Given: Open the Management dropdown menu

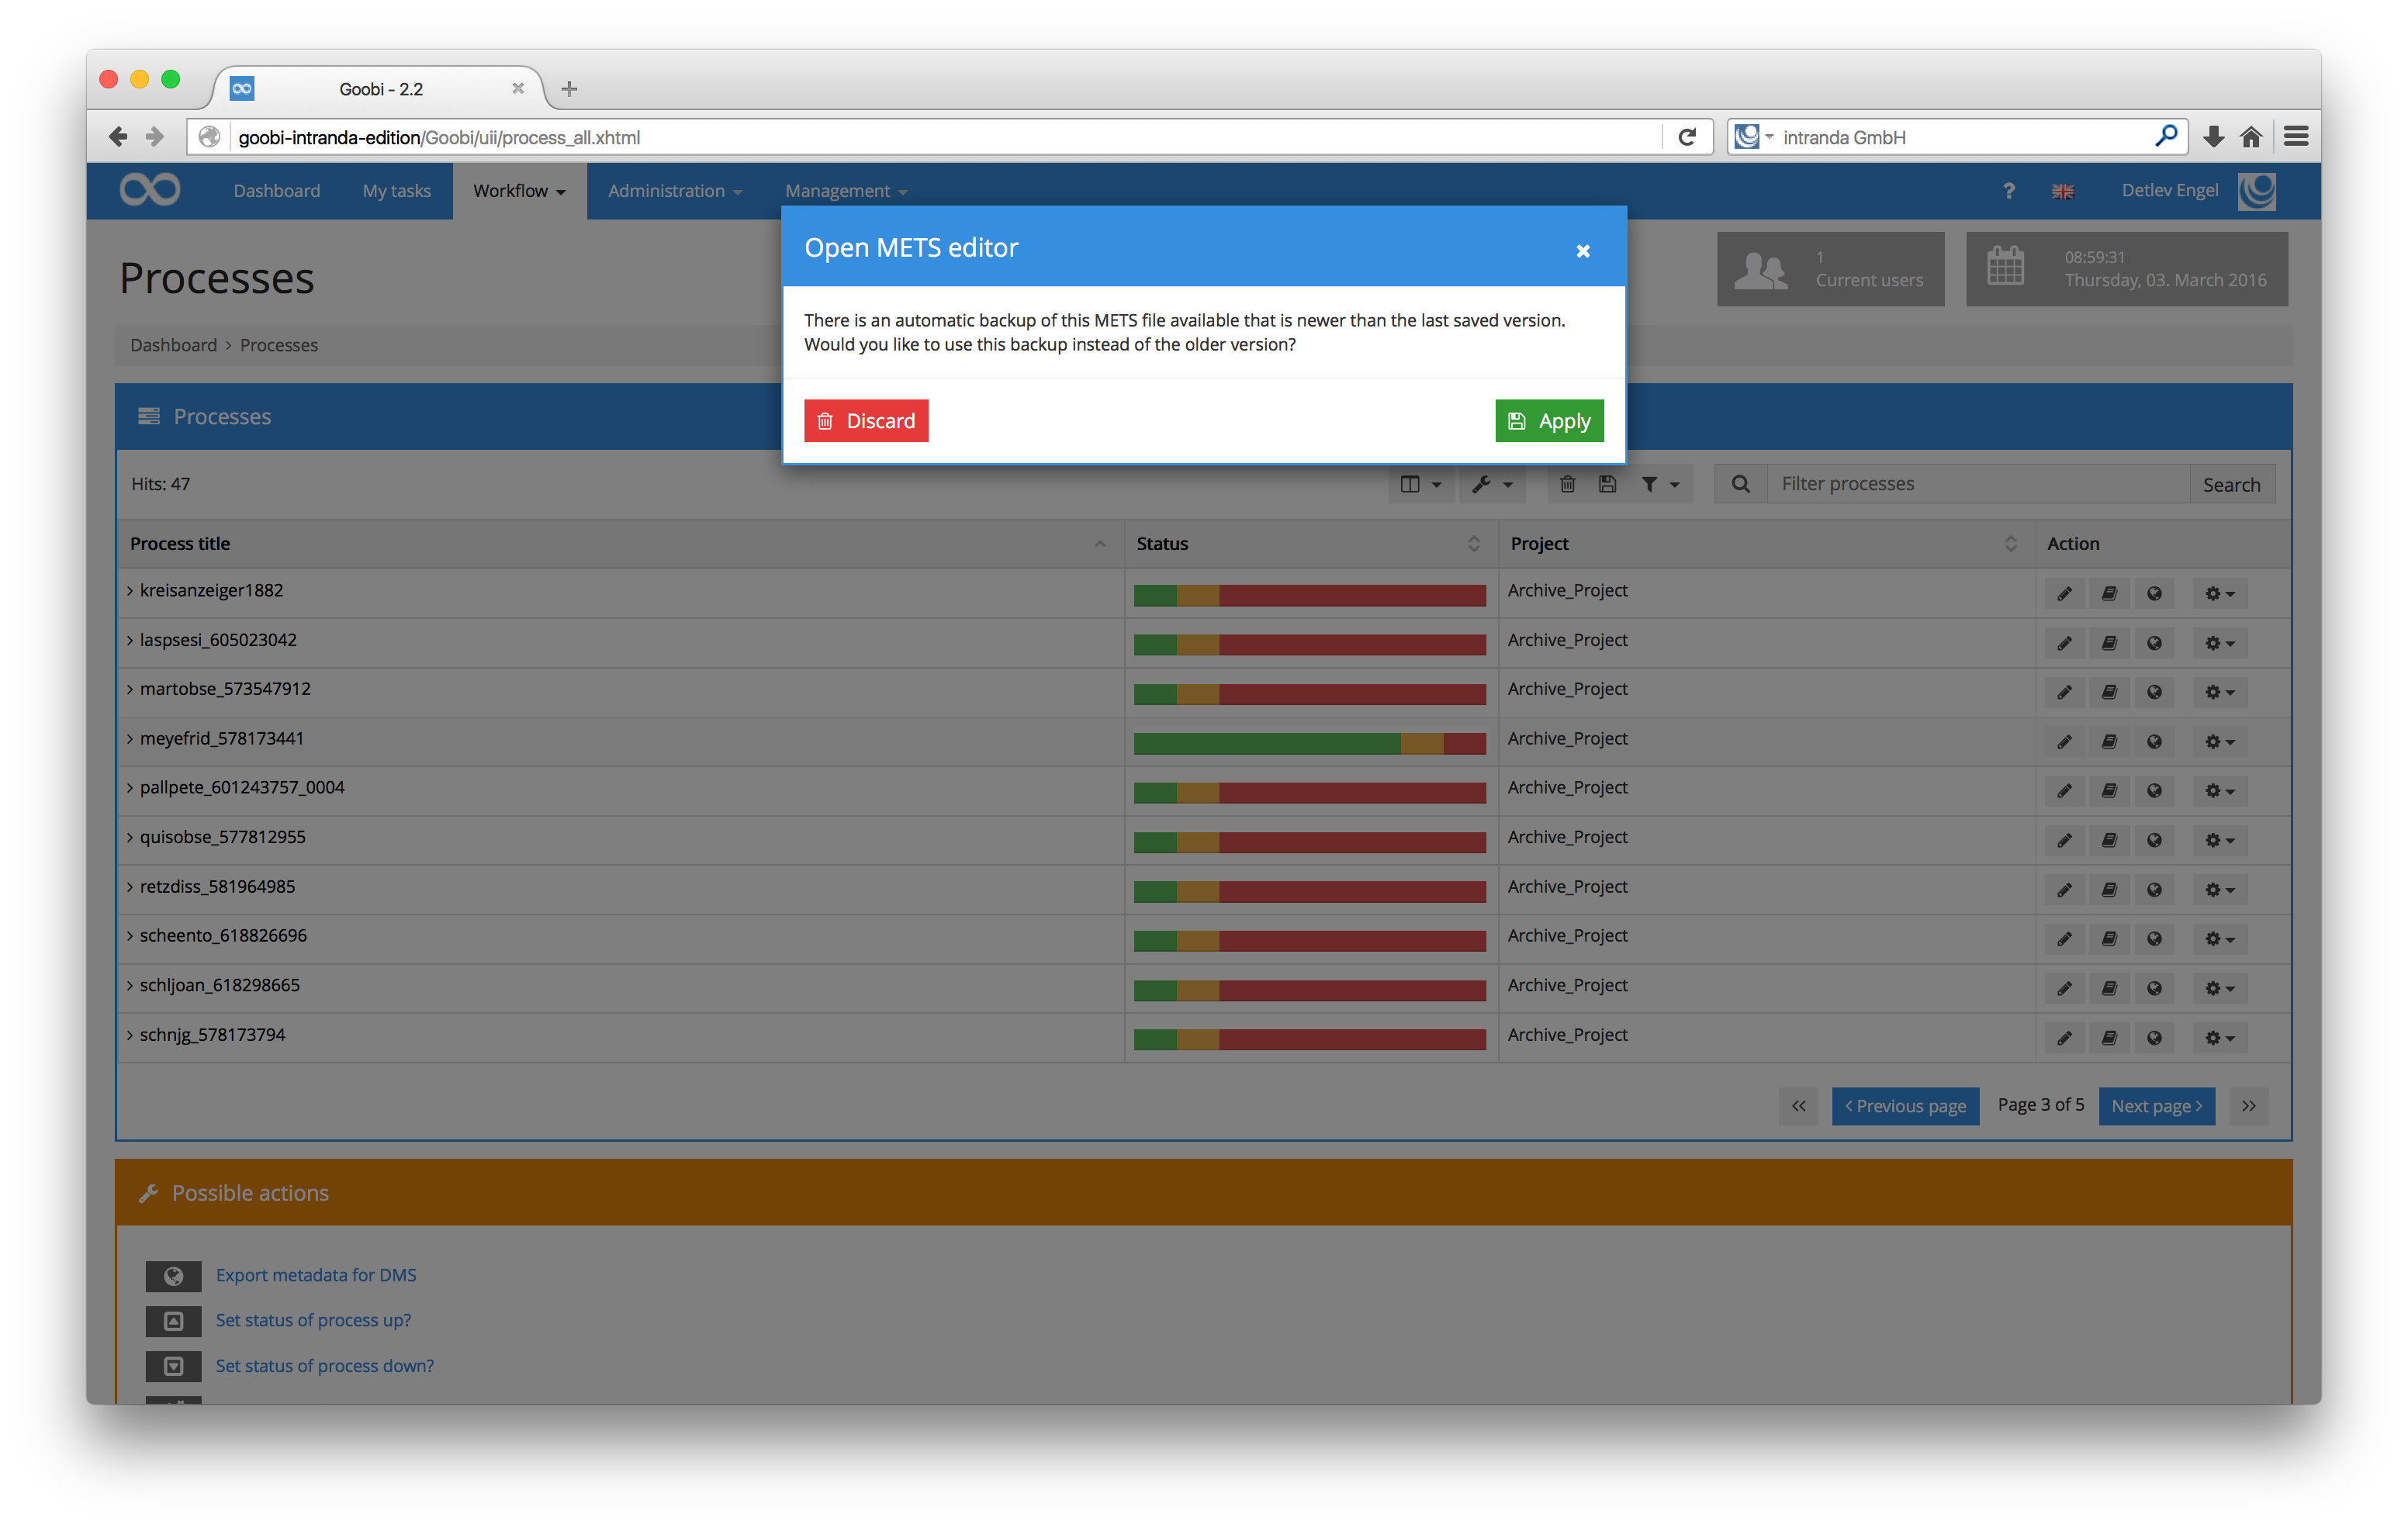Looking at the screenshot, I should click(x=846, y=190).
